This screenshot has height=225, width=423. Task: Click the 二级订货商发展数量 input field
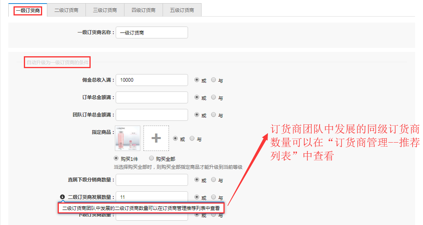click(x=152, y=197)
